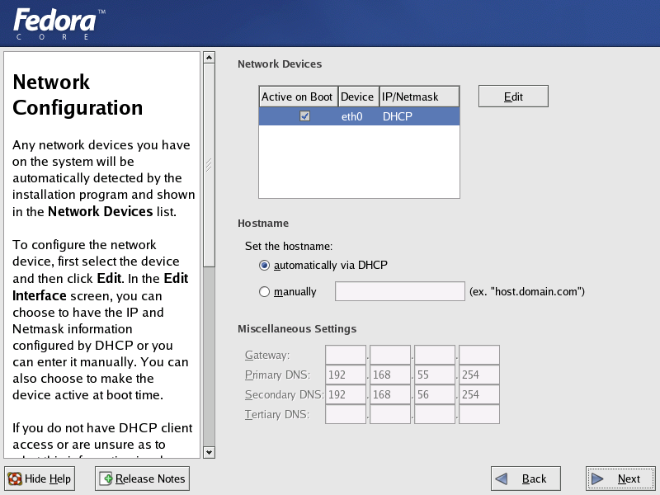Proceed with the Next button
This screenshot has width=660, height=495.
tap(620, 478)
